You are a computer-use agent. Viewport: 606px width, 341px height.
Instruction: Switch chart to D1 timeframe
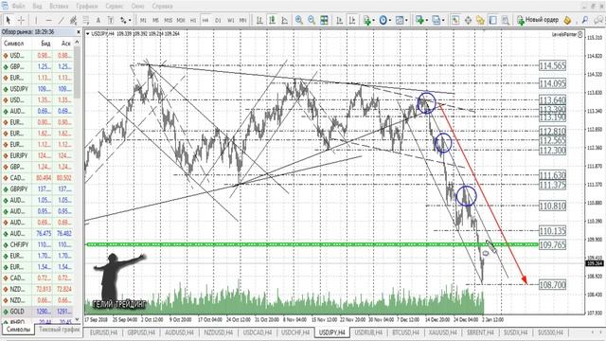[218, 20]
